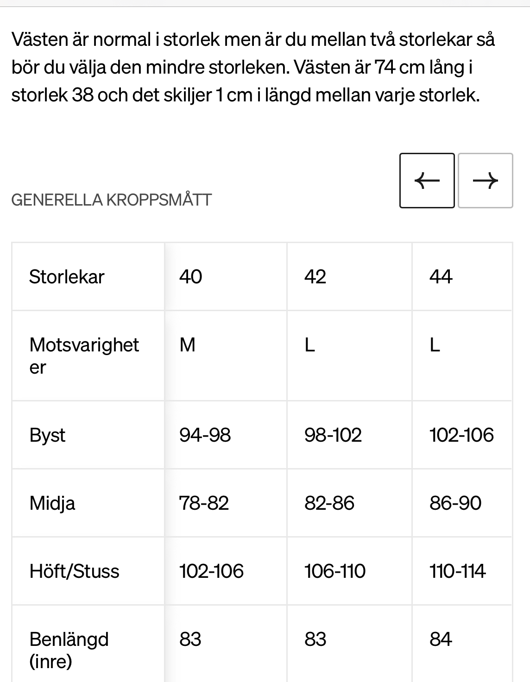Click the 102-106 bust value for size 44

pos(461,435)
